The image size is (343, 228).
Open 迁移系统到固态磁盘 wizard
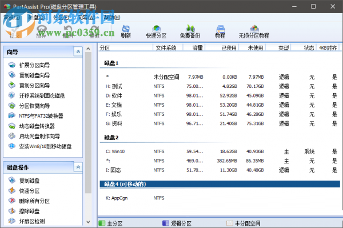(x=42, y=95)
